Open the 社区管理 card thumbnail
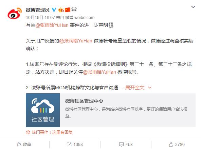The height and width of the screenshot is (149, 201). (43, 110)
